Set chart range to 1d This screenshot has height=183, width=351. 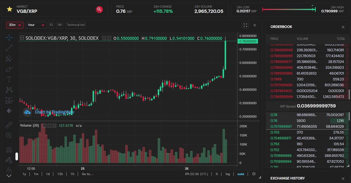click(48, 174)
